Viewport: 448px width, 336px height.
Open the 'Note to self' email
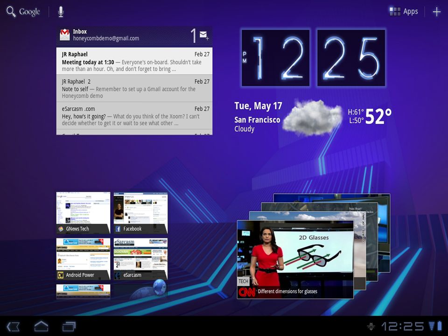coord(134,88)
